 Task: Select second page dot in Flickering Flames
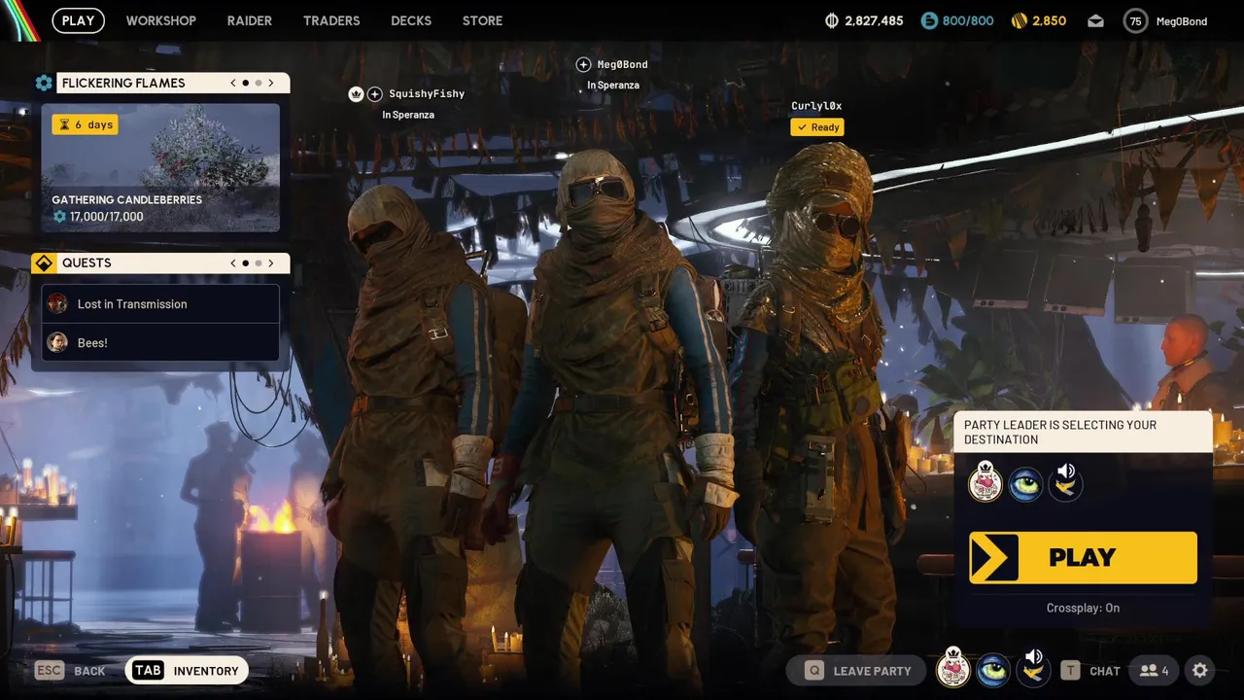(259, 83)
